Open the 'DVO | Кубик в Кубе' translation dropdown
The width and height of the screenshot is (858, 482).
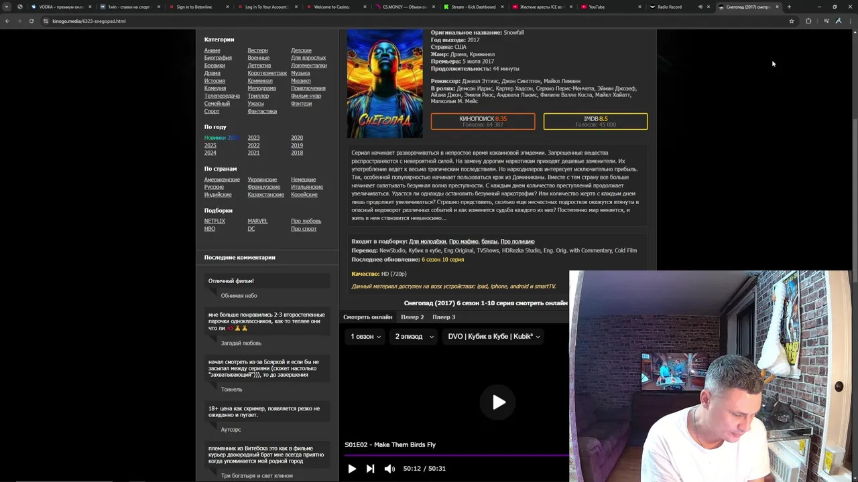coord(494,337)
